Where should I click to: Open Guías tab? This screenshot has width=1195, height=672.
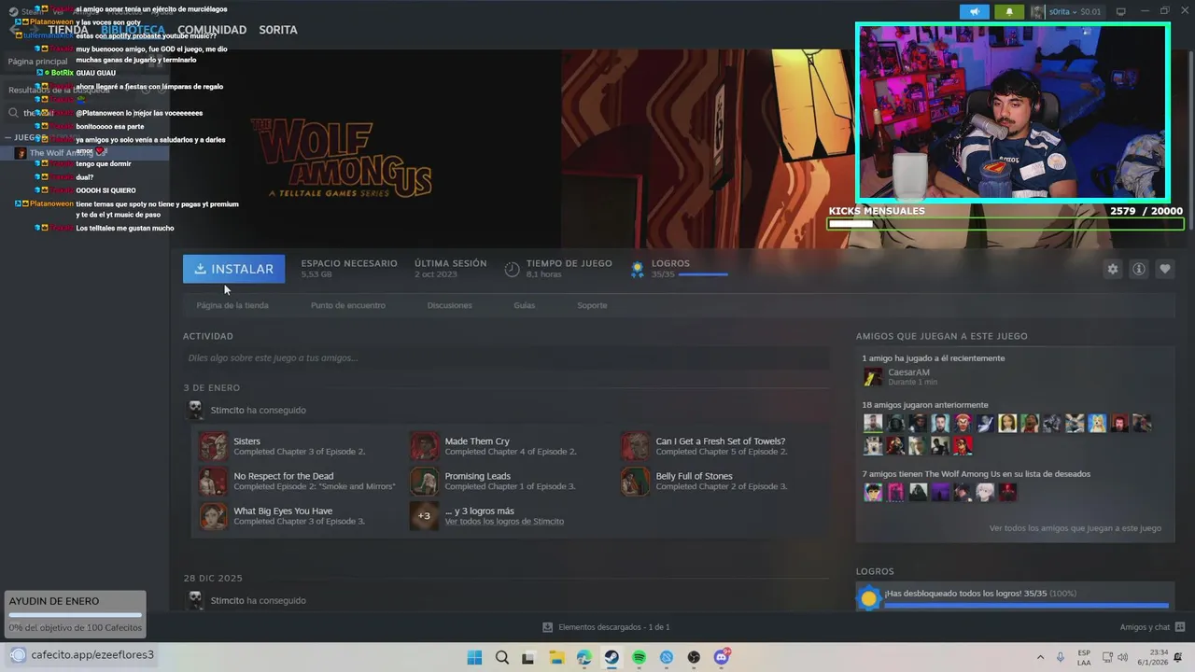[525, 305]
